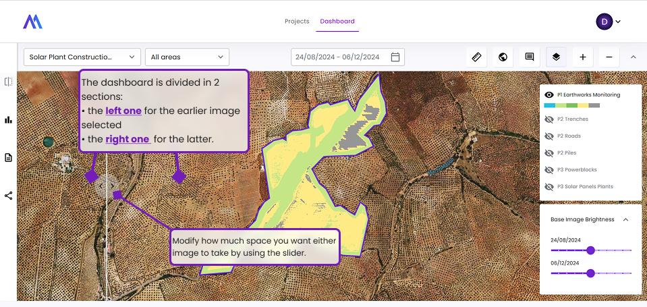Collapse the toolbar with the up chevron

(x=634, y=57)
